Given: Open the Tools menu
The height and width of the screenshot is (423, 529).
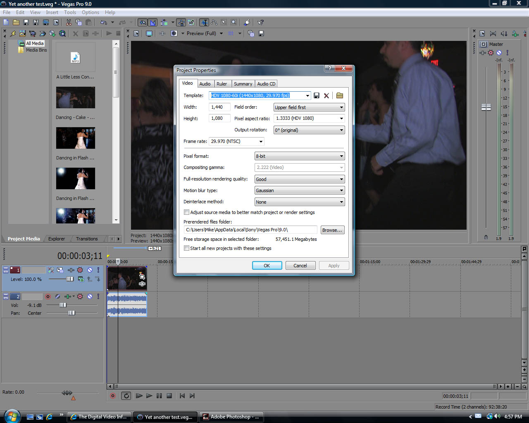Looking at the screenshot, I should point(70,12).
